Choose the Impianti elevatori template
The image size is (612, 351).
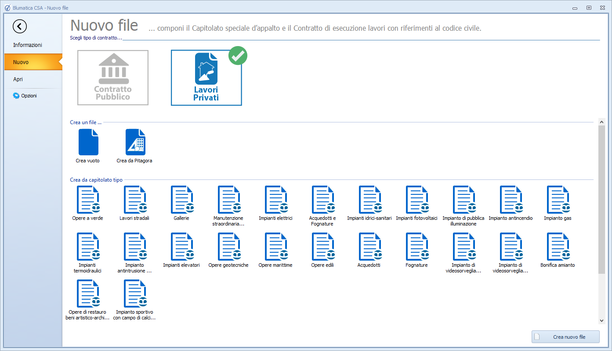click(x=181, y=247)
